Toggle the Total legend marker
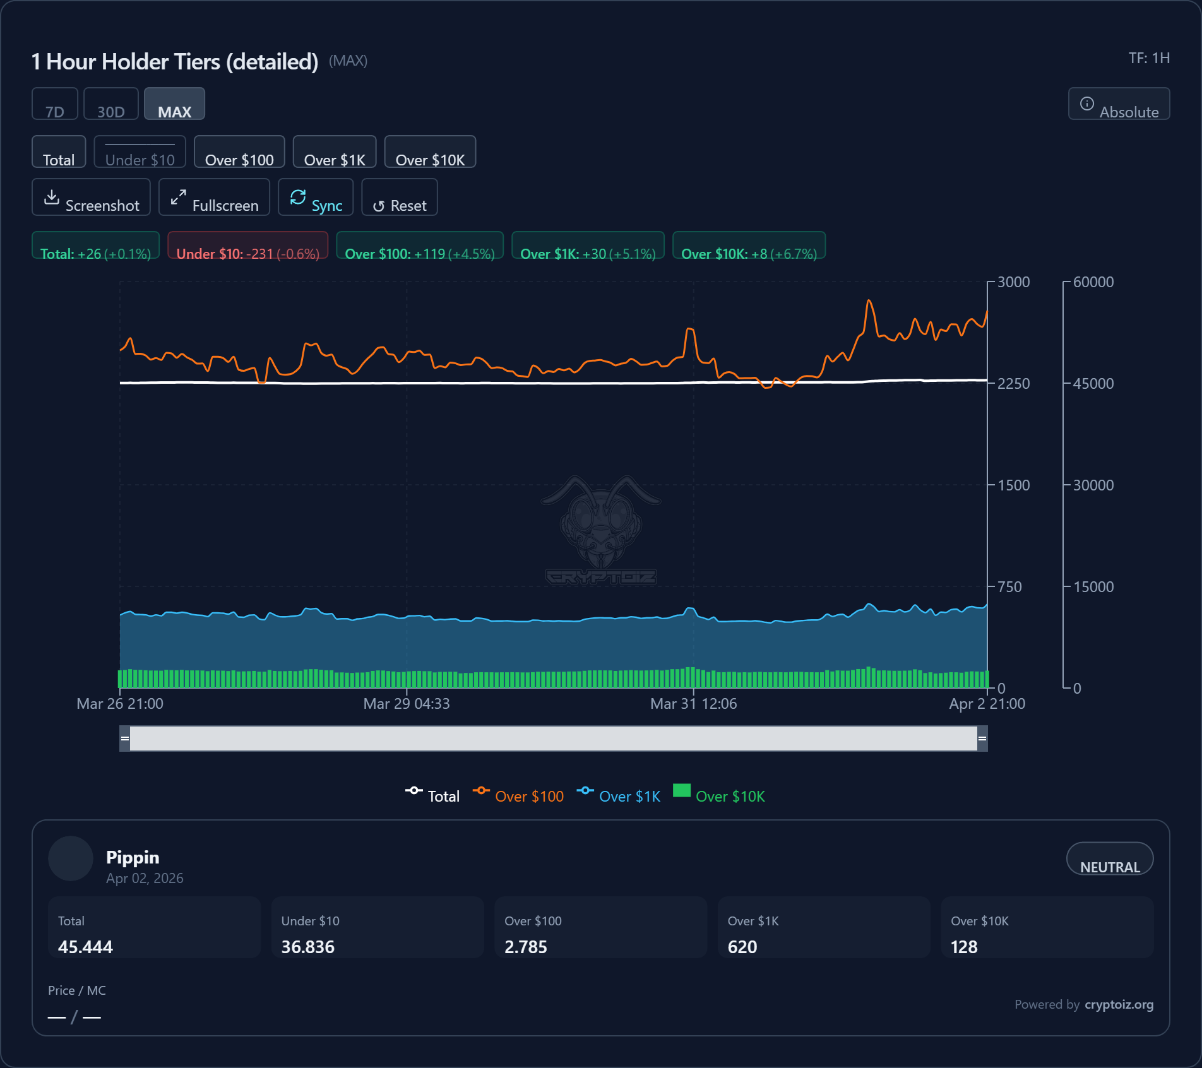Image resolution: width=1202 pixels, height=1068 pixels. [414, 790]
